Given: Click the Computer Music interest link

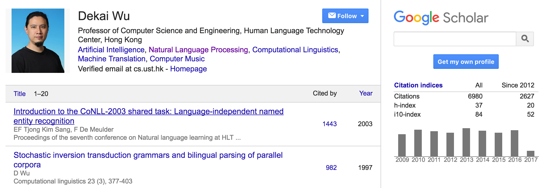Looking at the screenshot, I should coord(177,59).
